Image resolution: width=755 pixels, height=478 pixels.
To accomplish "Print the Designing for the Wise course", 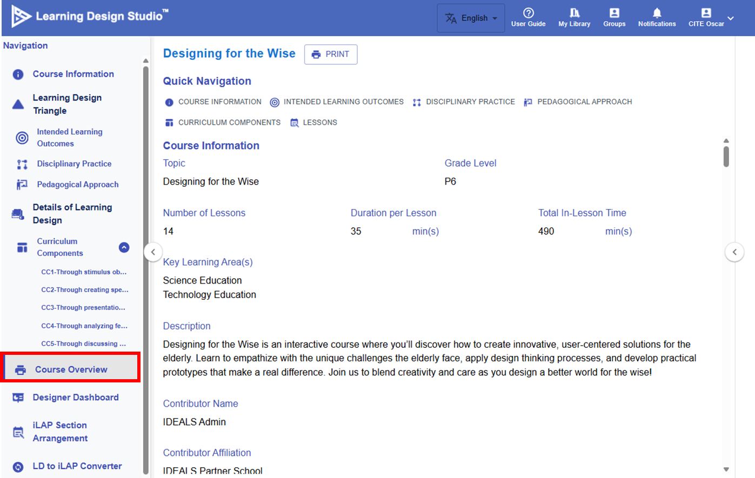I will (x=331, y=55).
